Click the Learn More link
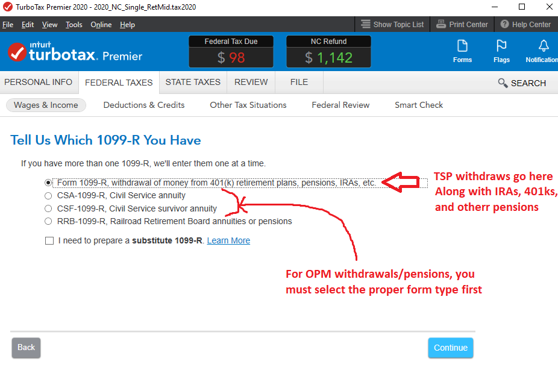 coord(228,241)
